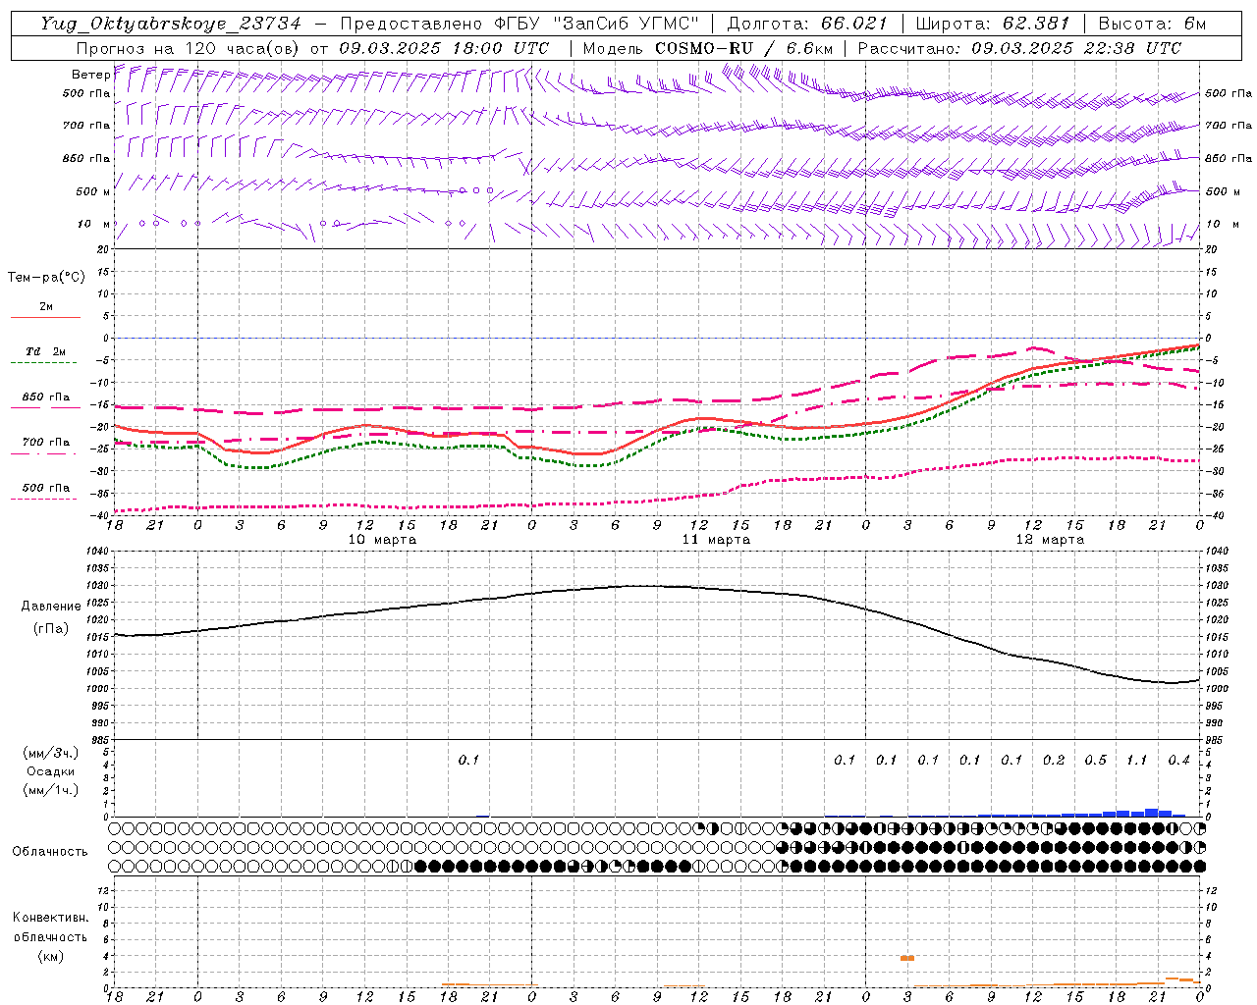Select the elevation text "Высота: 6м"
The image size is (1257, 1005).
point(1152,24)
